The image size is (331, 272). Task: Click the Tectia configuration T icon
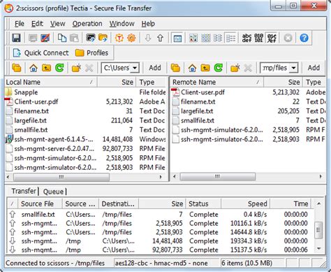119,38
